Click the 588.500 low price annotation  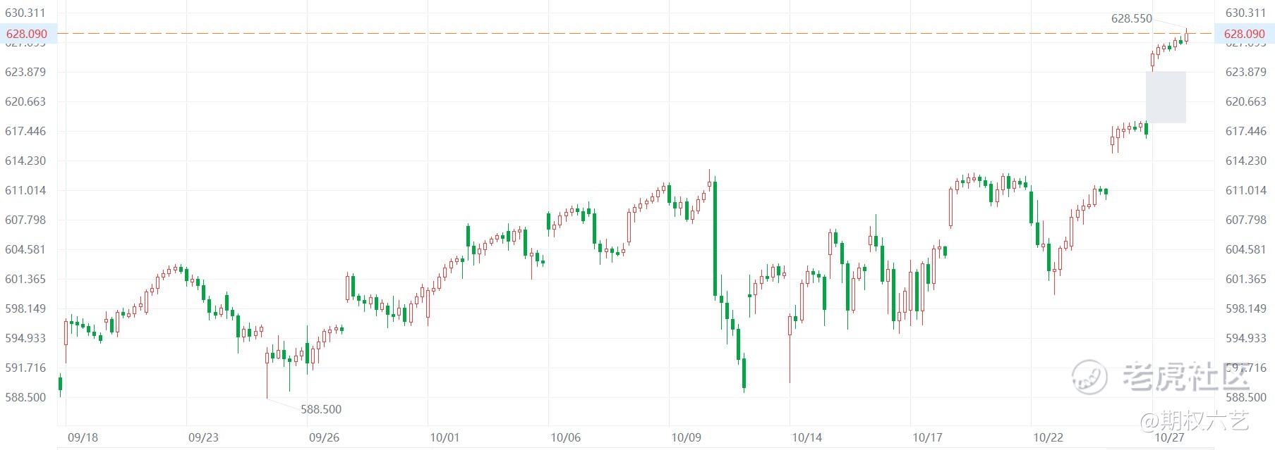321,409
